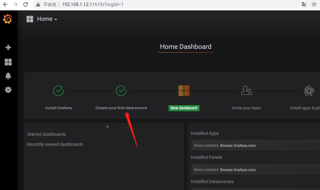The width and height of the screenshot is (320, 190).
Task: Click the share page icon
Action: (x=314, y=4)
